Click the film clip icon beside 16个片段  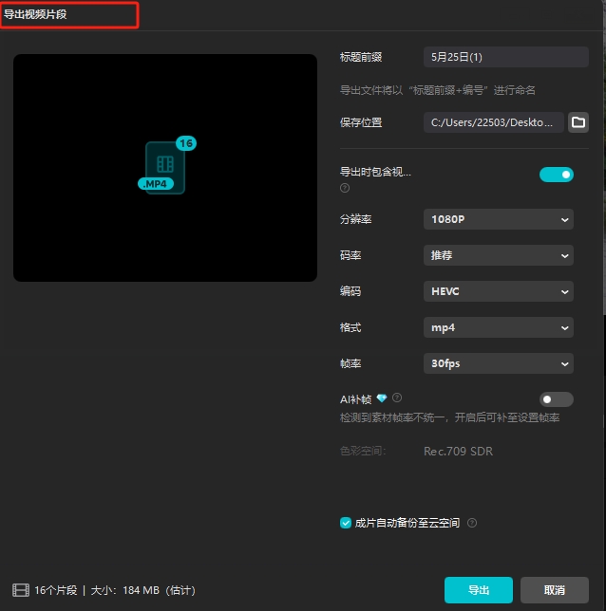20,590
